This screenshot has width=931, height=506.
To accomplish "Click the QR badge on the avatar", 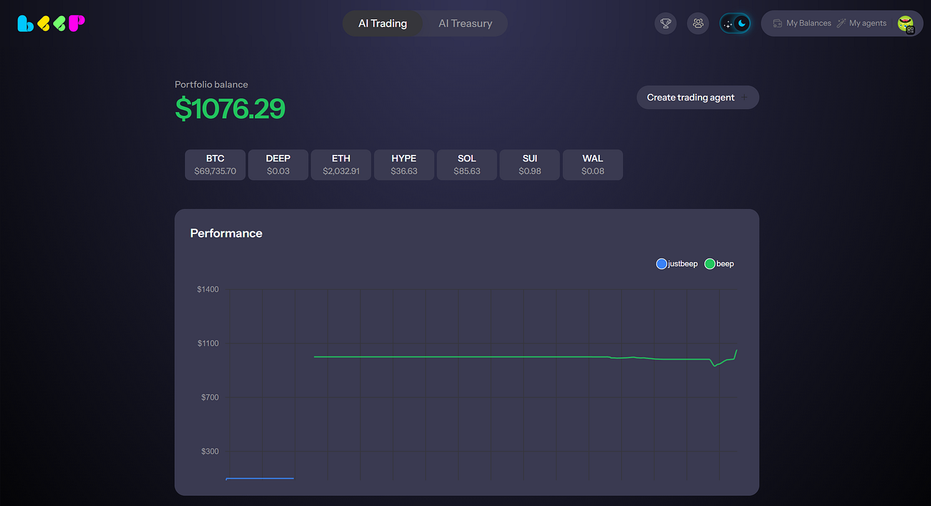I will tap(910, 30).
